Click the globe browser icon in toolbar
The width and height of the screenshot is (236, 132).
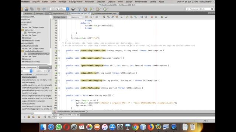tap(73, 9)
